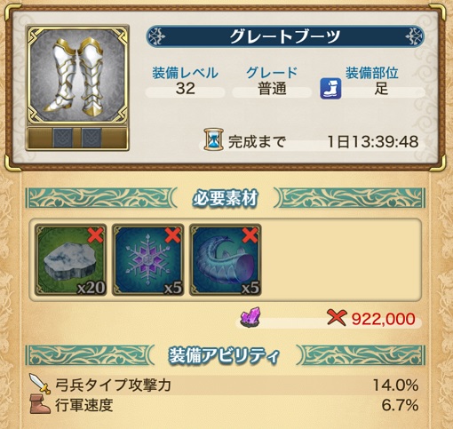Select the white stone material x20

tap(70, 259)
